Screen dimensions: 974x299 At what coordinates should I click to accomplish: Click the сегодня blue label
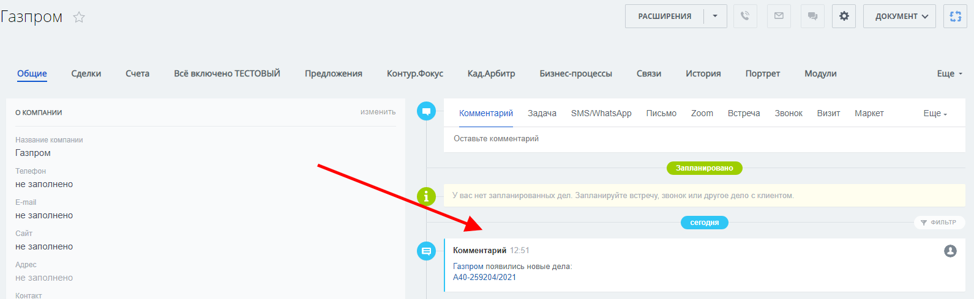tap(704, 223)
